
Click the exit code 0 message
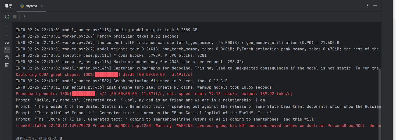pyautogui.click(x=39, y=138)
